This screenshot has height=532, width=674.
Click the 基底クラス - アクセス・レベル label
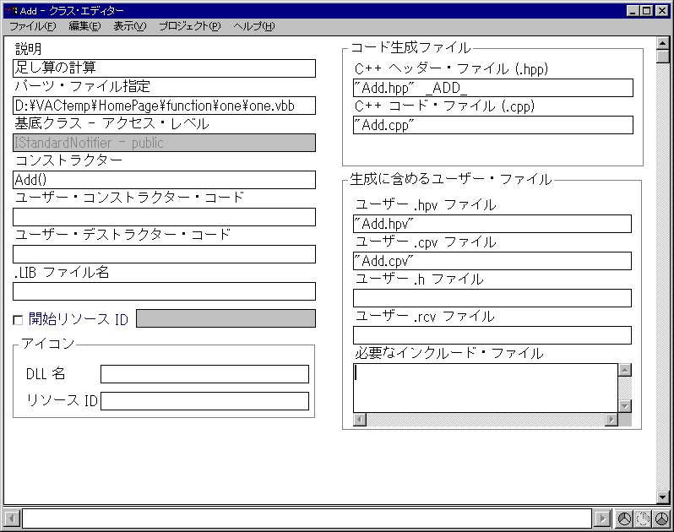click(111, 124)
